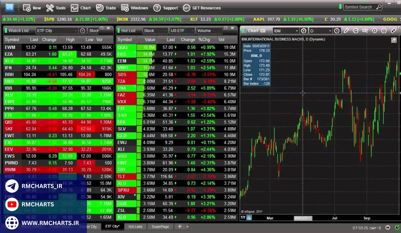
Task: Click the pencil drawing tool in Chart toolbar
Action: (x=346, y=31)
